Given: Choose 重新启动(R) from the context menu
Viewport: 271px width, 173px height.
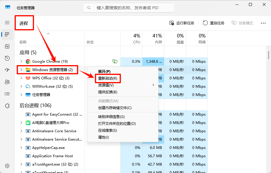Looking at the screenshot, I should tap(108, 79).
